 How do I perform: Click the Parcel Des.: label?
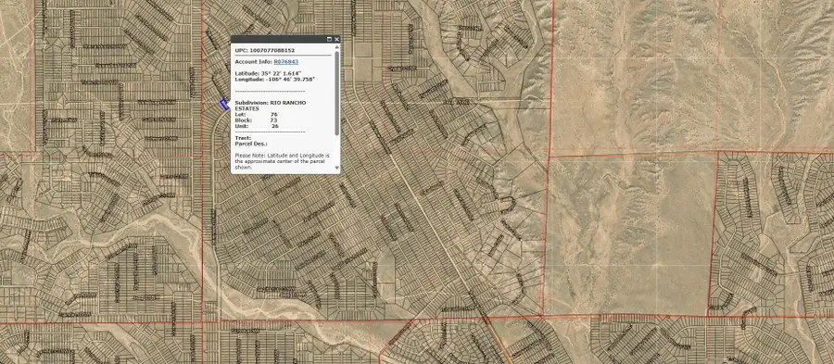click(250, 144)
